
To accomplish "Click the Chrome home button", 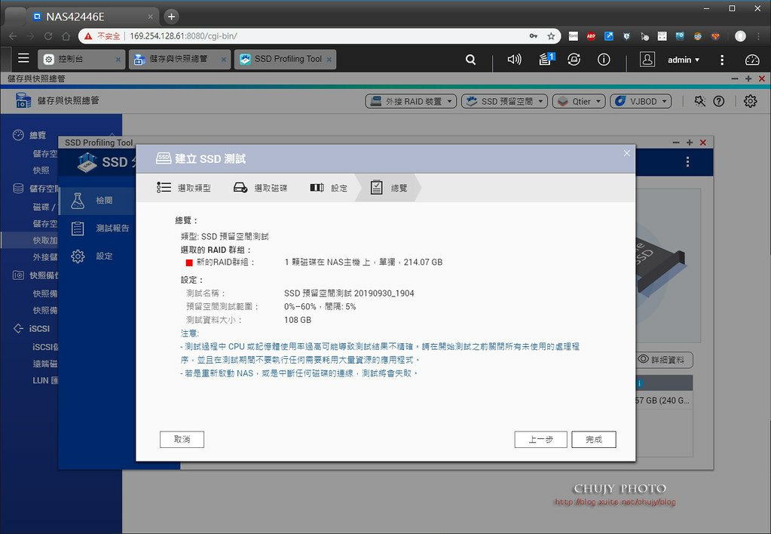I will point(66,36).
